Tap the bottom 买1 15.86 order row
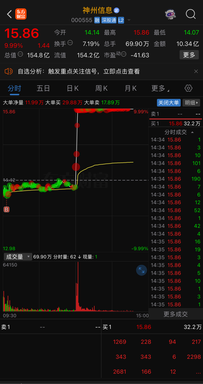This screenshot has height=384, width=203. pos(152,327)
